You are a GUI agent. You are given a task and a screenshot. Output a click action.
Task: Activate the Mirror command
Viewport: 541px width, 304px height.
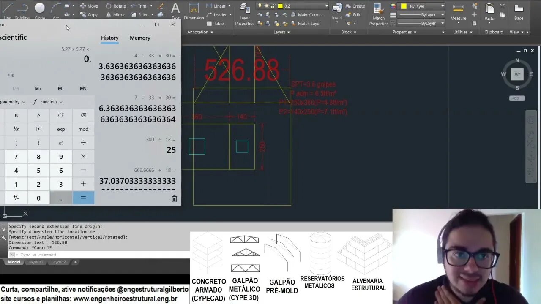115,14
